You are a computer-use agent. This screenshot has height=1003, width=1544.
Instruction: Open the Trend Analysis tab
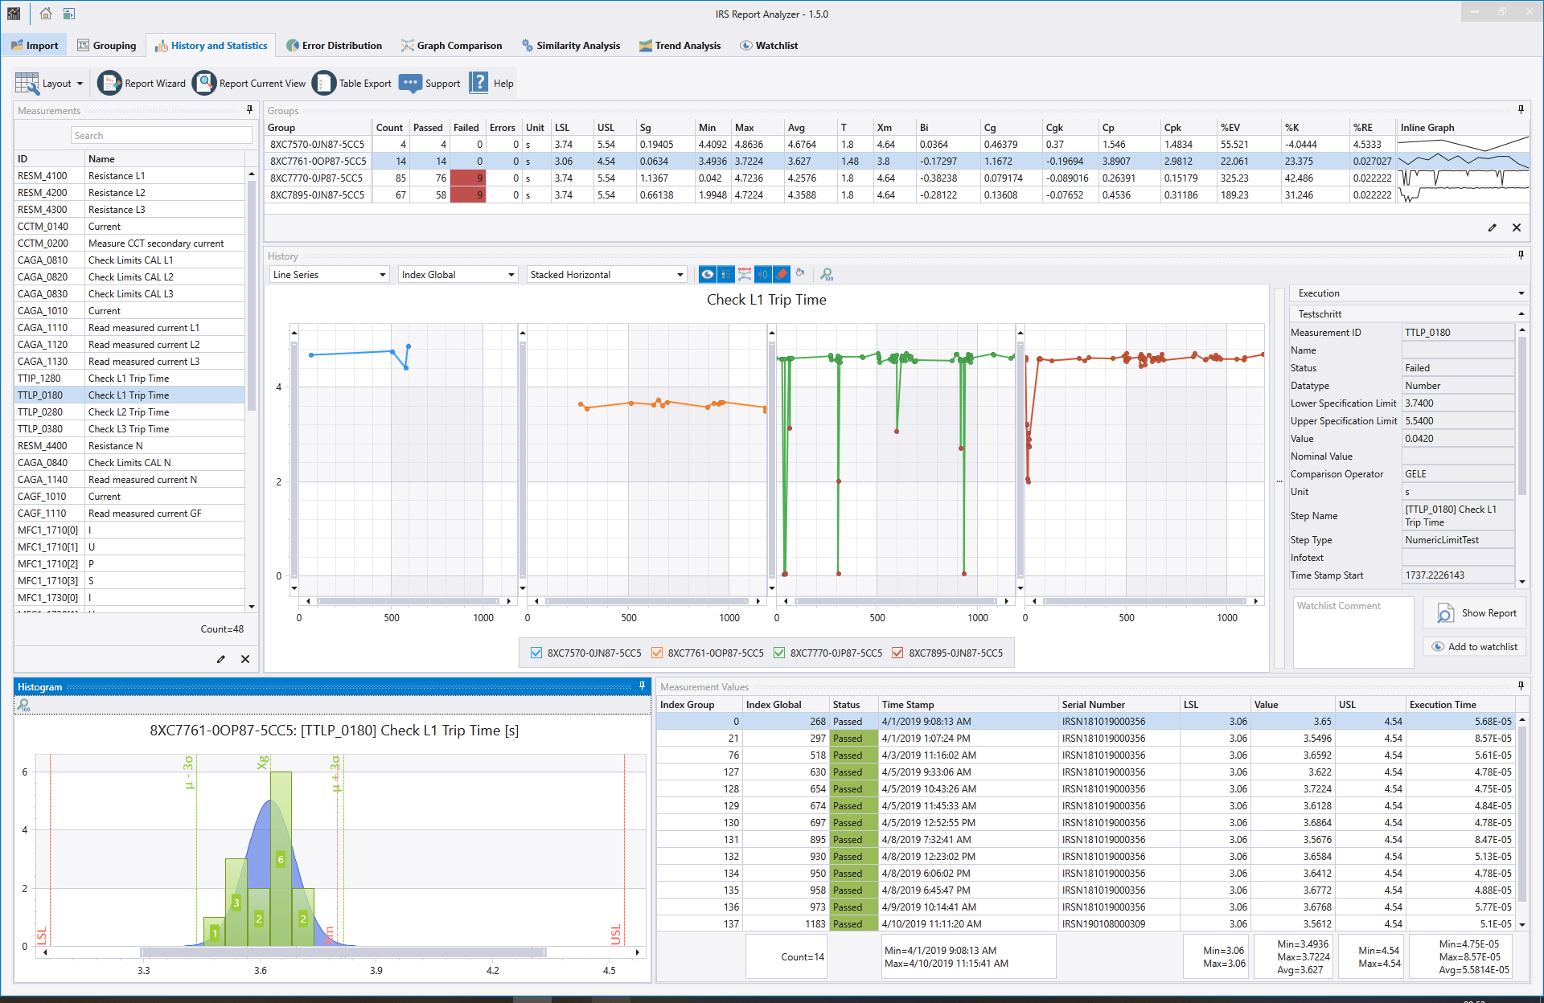(x=680, y=46)
